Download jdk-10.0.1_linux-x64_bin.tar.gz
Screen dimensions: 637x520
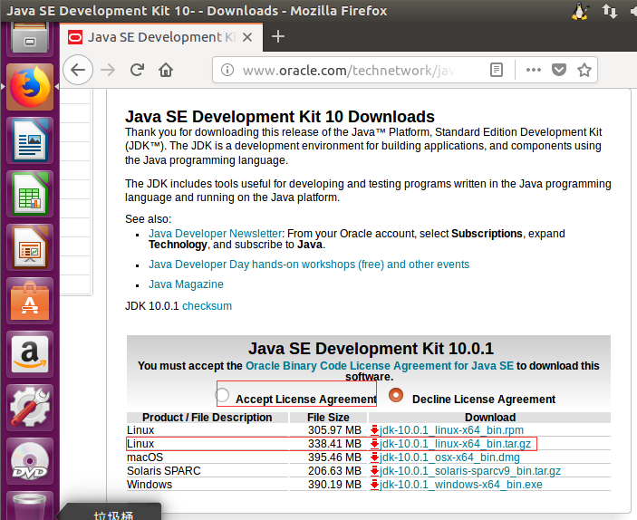click(455, 444)
